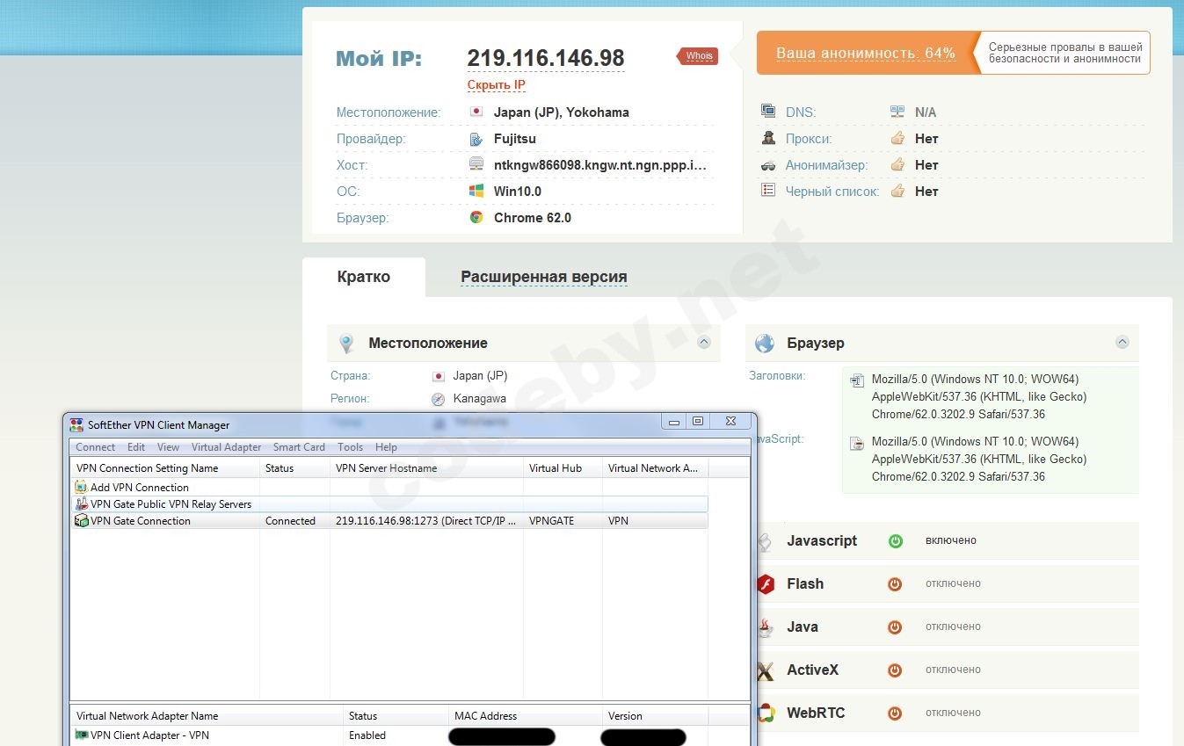Click the Flash plugin icon
The image size is (1184, 746).
click(766, 583)
